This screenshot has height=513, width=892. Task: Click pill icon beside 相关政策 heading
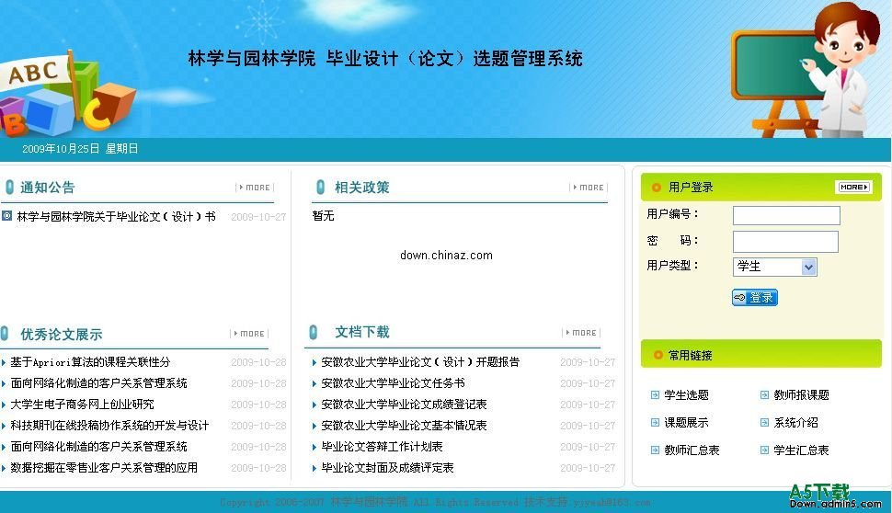320,187
